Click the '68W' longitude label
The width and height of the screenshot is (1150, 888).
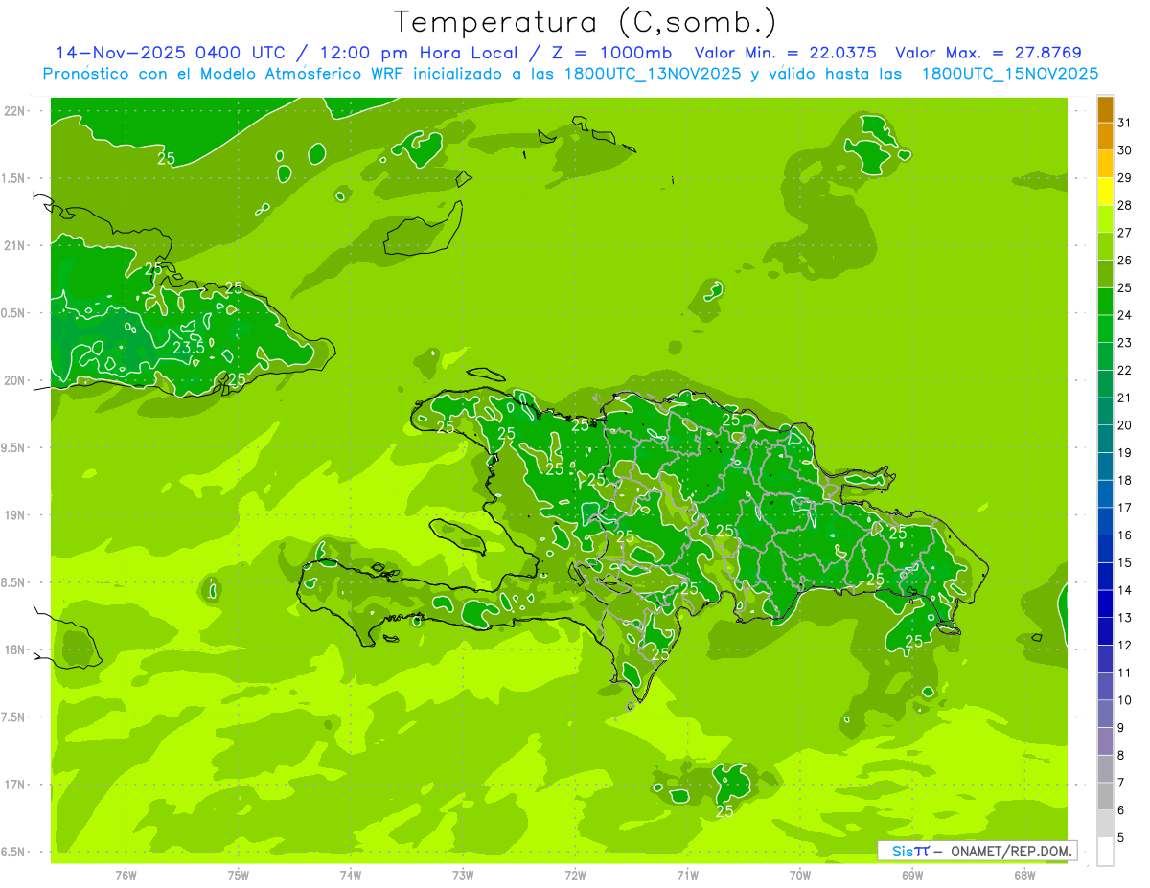click(x=1024, y=876)
